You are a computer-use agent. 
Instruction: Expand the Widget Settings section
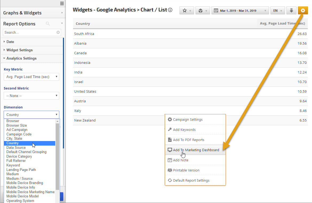click(19, 50)
